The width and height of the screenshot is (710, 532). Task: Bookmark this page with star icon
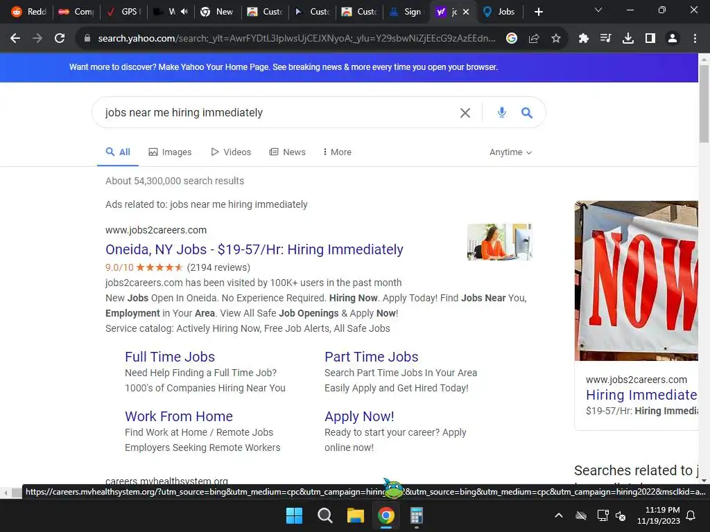pyautogui.click(x=556, y=39)
